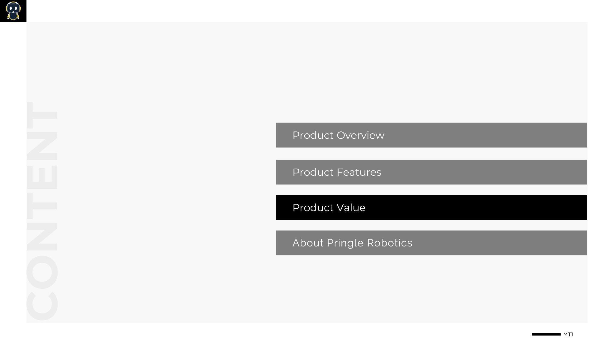
Task: Click the robot mascot's head
Action: pyautogui.click(x=13, y=7)
